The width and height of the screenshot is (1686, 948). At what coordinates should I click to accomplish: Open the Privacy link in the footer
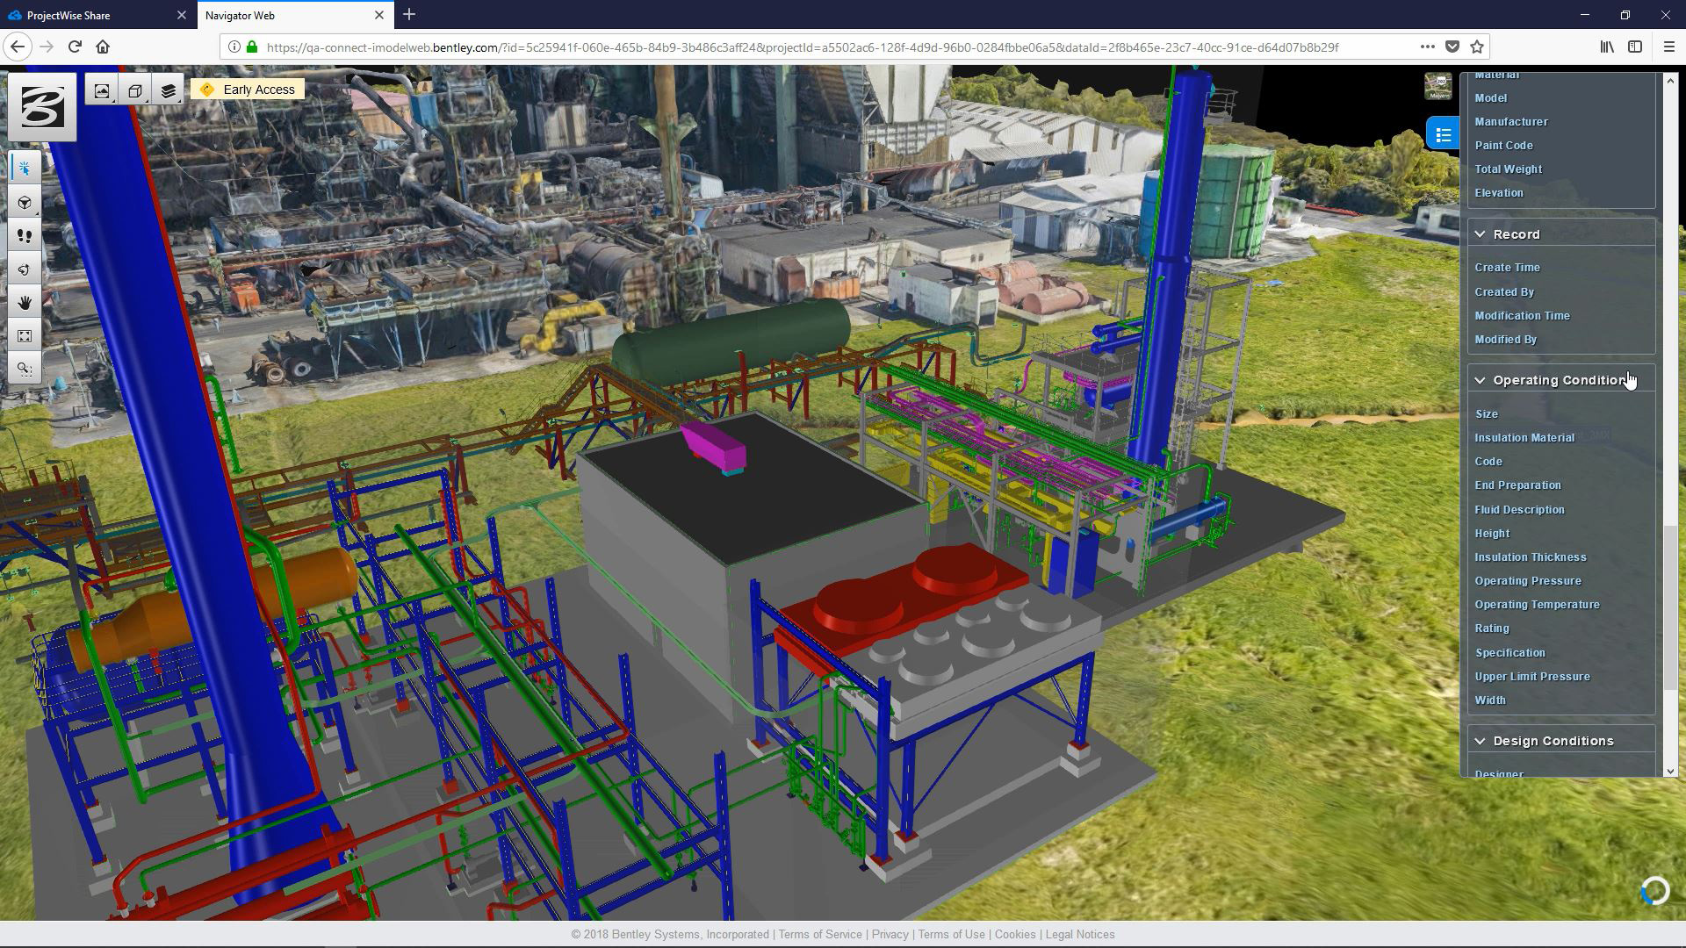pos(890,934)
